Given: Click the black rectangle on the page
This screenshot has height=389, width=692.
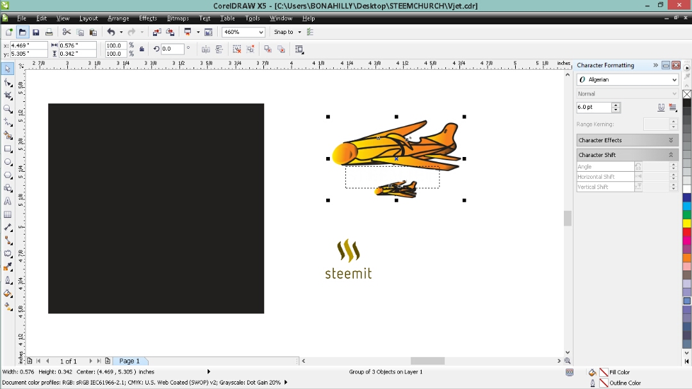Looking at the screenshot, I should pos(156,208).
